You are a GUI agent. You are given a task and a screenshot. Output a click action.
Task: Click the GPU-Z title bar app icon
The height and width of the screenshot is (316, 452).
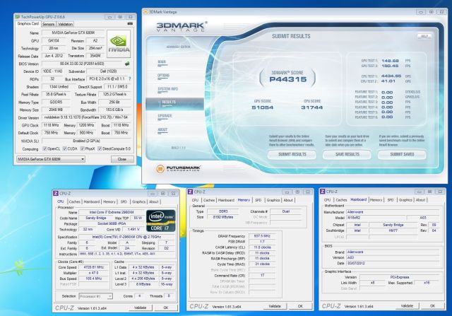tap(18, 17)
